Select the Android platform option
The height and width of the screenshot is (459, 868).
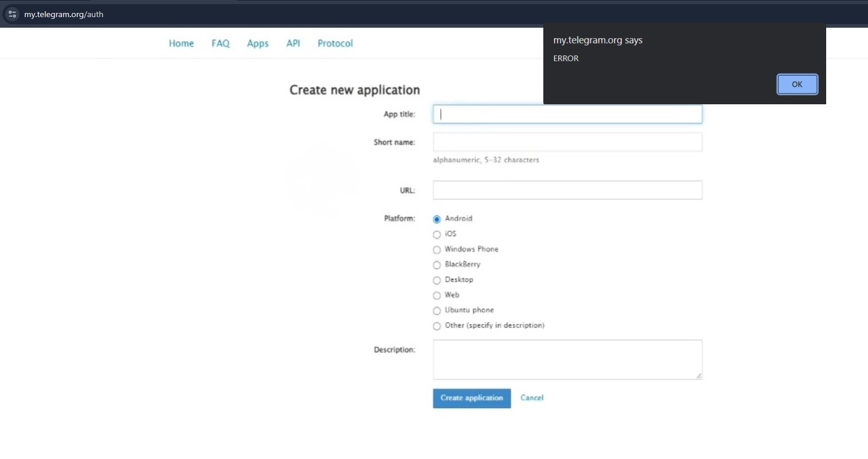coord(437,219)
